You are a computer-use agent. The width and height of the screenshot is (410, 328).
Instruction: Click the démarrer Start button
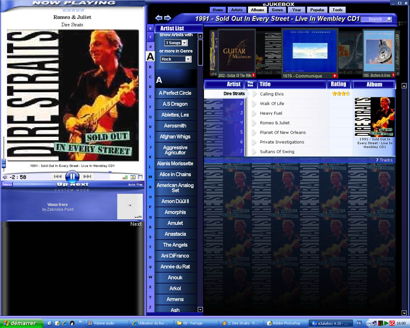[22, 323]
